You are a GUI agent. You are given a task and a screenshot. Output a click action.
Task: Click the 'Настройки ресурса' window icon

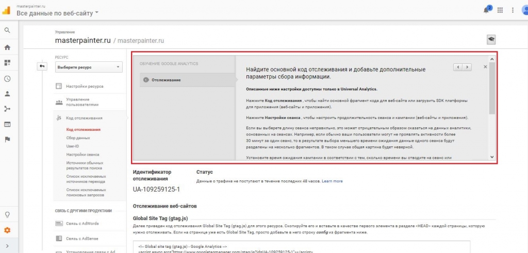tap(59, 87)
